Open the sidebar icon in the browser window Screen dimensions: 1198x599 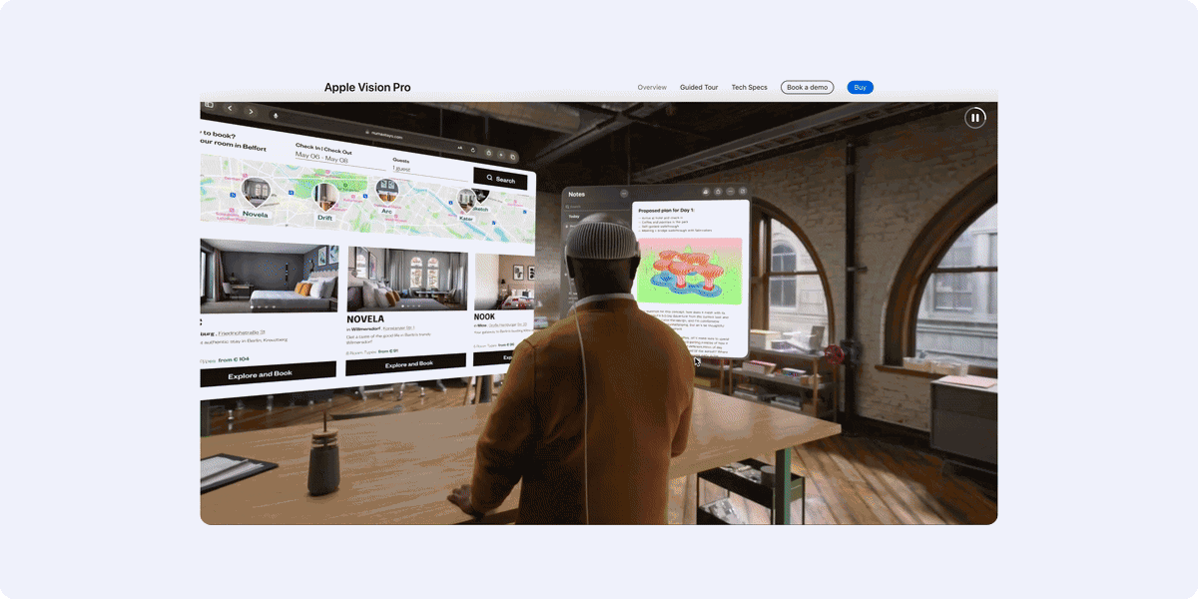pyautogui.click(x=209, y=104)
